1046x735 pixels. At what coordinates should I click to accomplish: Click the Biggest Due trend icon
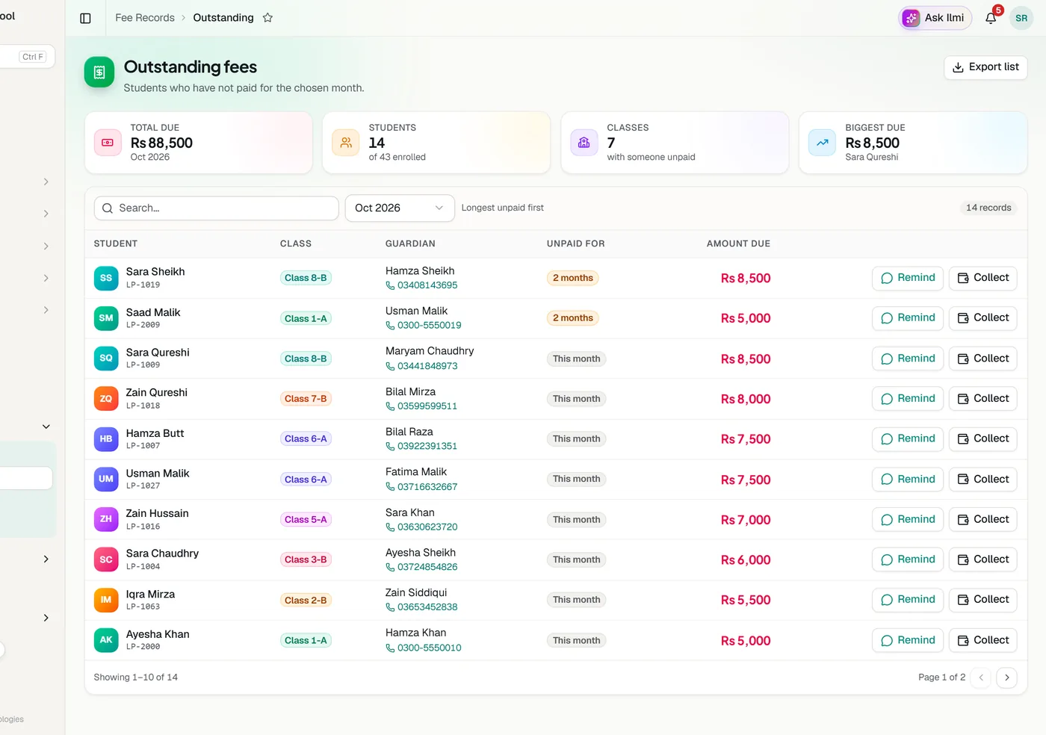823,143
